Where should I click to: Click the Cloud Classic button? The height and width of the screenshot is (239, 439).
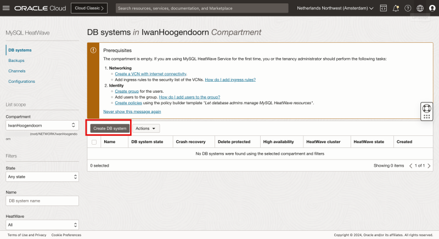click(x=89, y=8)
